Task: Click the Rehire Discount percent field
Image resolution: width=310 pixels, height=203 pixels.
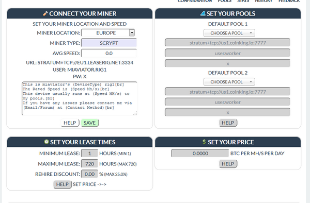Action: coord(89,174)
